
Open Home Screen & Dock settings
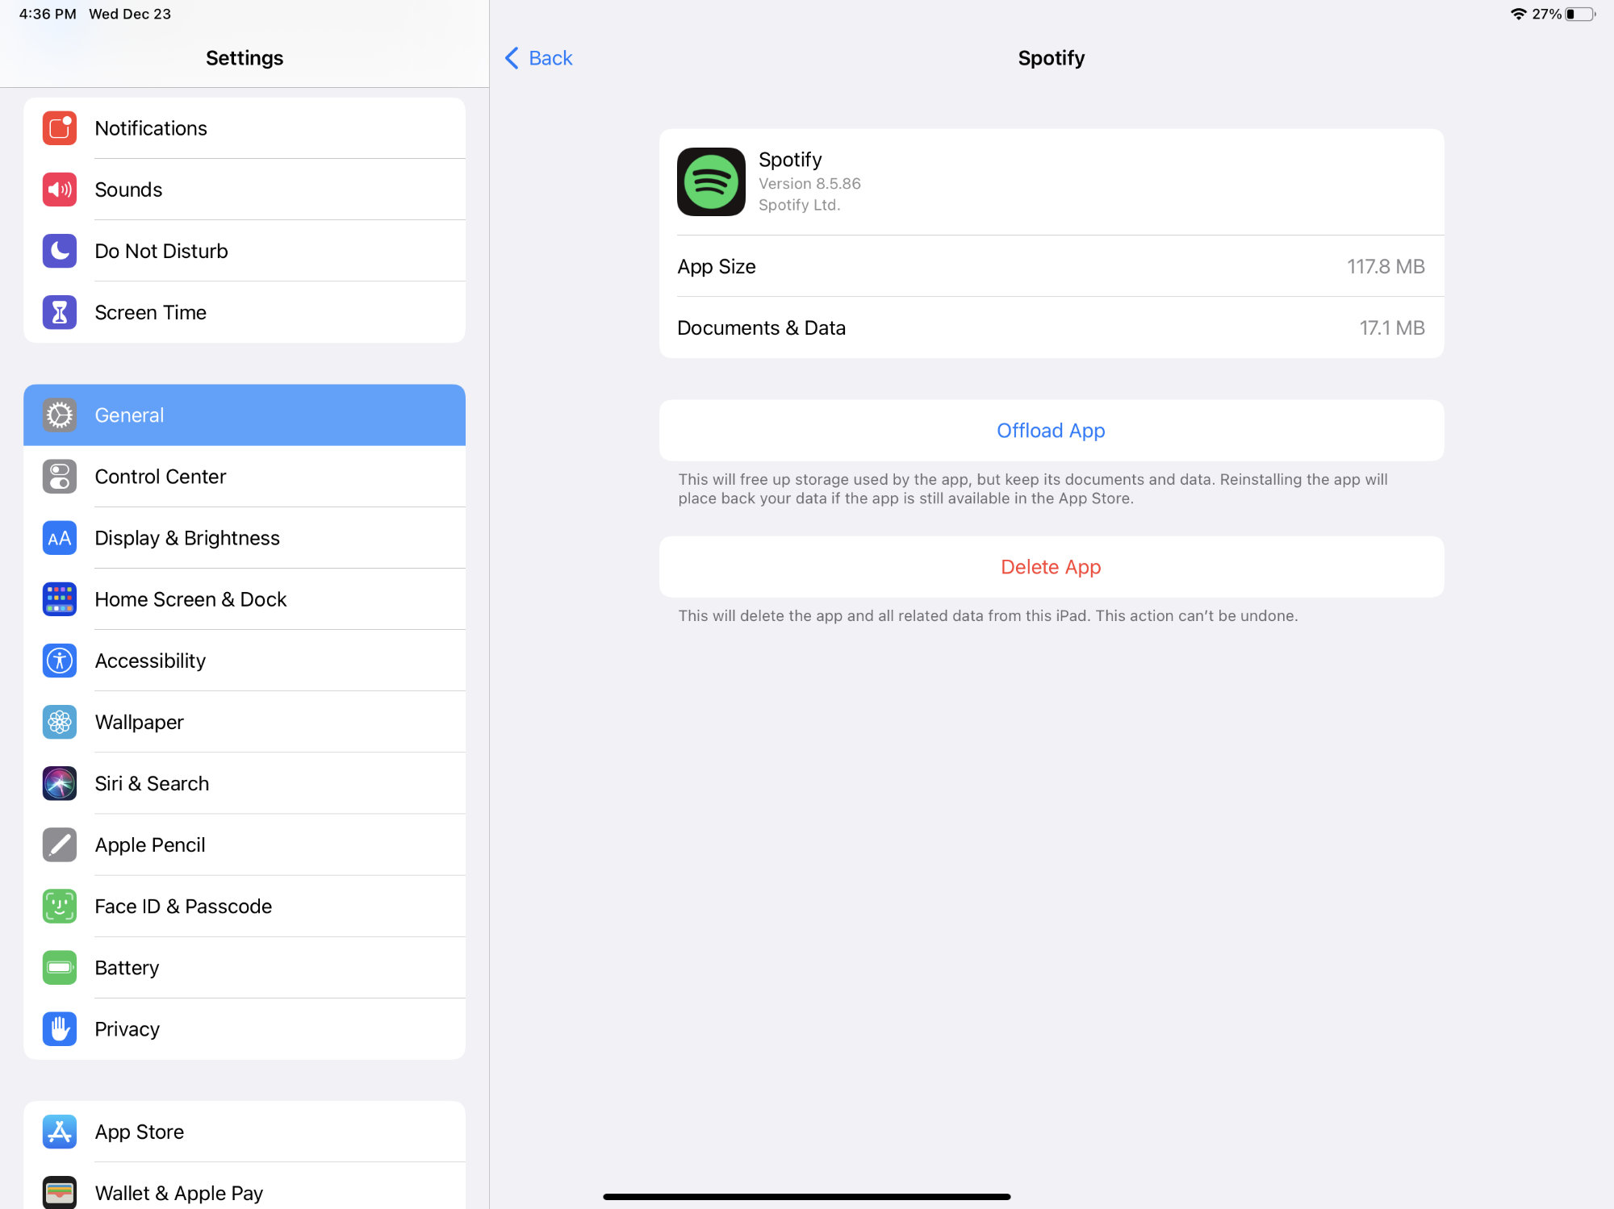point(245,599)
